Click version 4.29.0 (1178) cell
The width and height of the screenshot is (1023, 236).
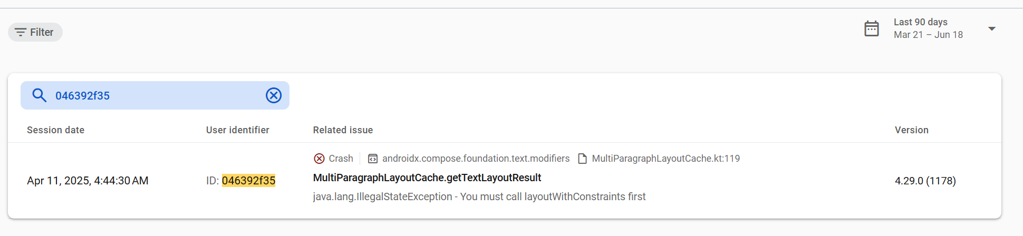(925, 181)
